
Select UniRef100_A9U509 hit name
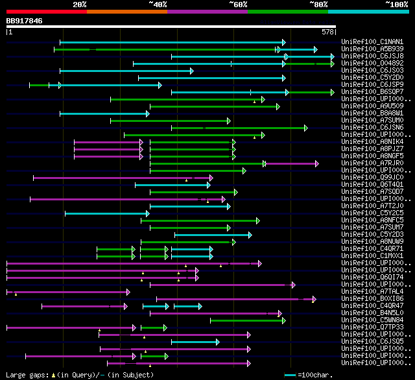[x=372, y=106]
